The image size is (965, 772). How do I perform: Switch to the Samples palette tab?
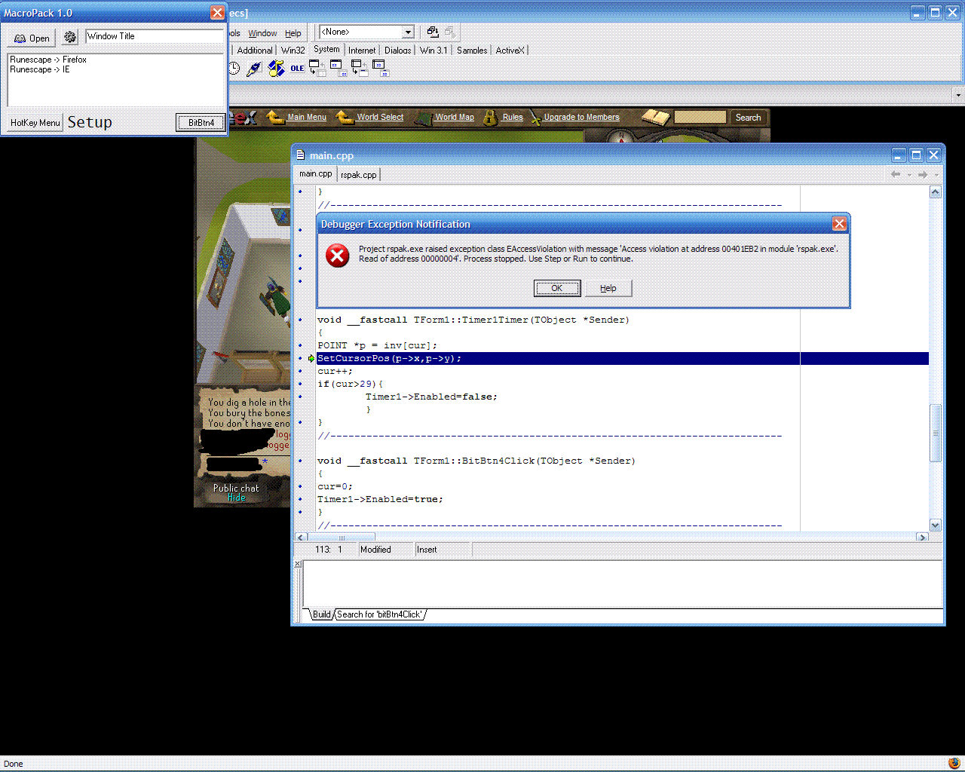point(472,51)
